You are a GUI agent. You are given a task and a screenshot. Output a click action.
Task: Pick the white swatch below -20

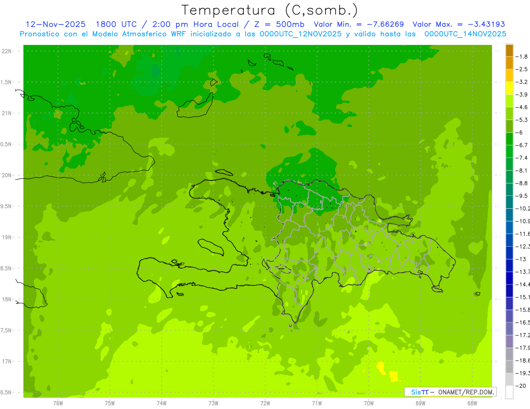click(509, 392)
